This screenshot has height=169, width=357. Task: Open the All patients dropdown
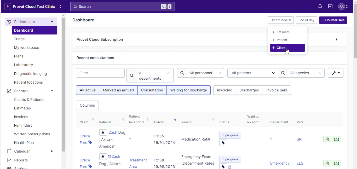point(251,73)
